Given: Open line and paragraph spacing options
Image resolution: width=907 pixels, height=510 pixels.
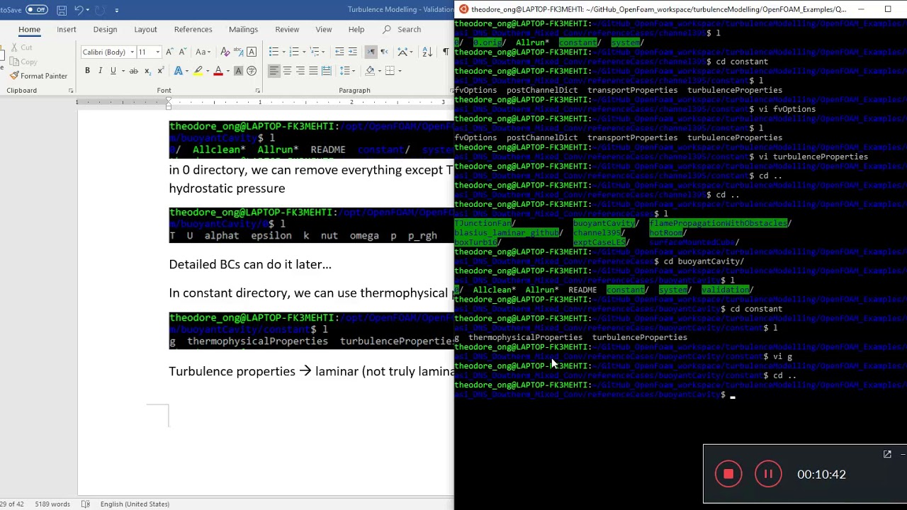Looking at the screenshot, I should pyautogui.click(x=347, y=71).
